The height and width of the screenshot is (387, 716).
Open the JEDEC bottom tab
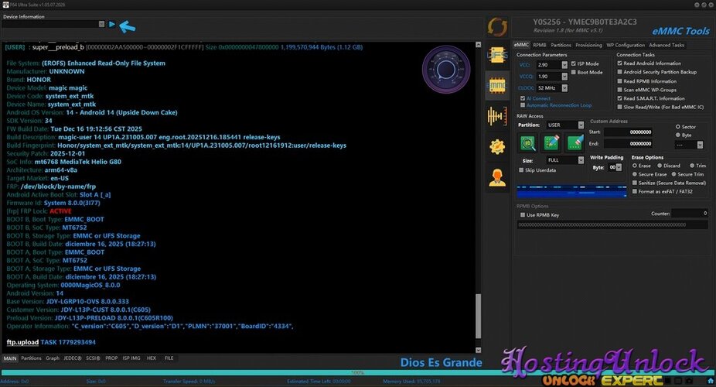point(73,358)
